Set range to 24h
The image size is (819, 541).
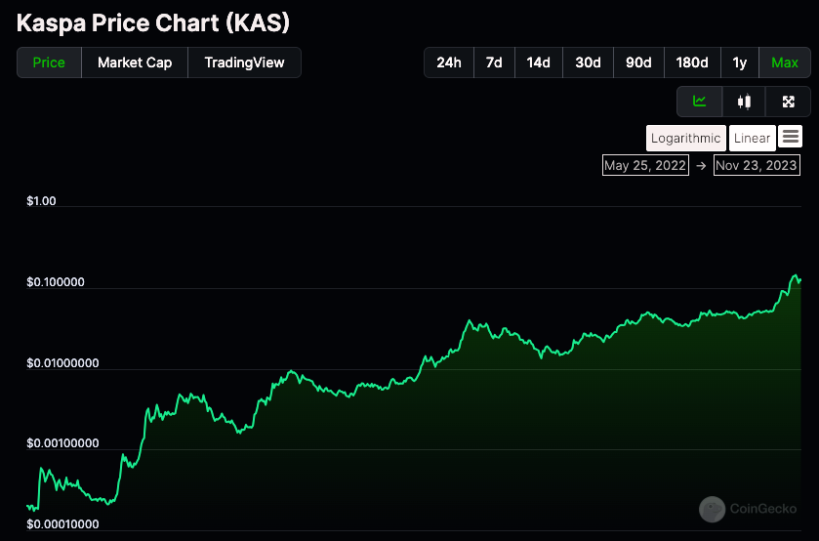point(449,62)
